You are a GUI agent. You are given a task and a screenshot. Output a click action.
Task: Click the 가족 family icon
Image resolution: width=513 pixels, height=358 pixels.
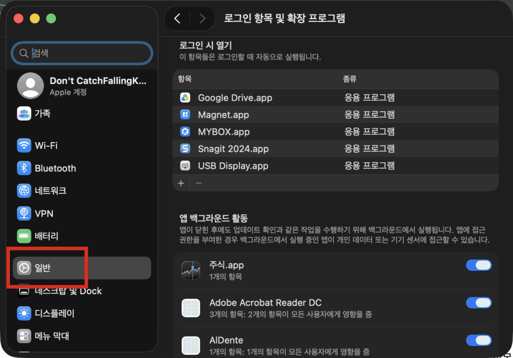pos(24,114)
